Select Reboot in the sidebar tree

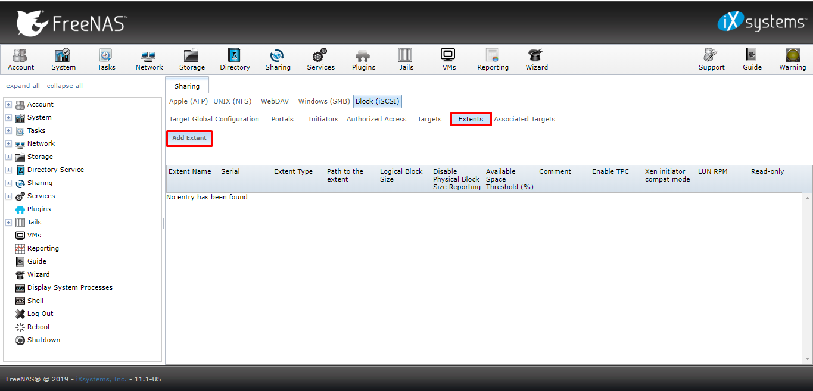(x=39, y=327)
